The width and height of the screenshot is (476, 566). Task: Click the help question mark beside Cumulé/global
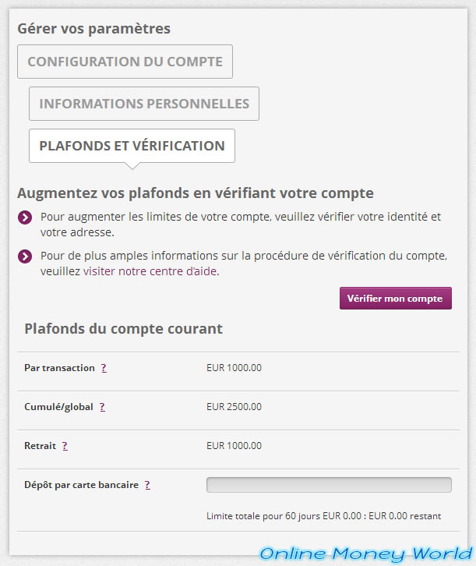pos(102,407)
